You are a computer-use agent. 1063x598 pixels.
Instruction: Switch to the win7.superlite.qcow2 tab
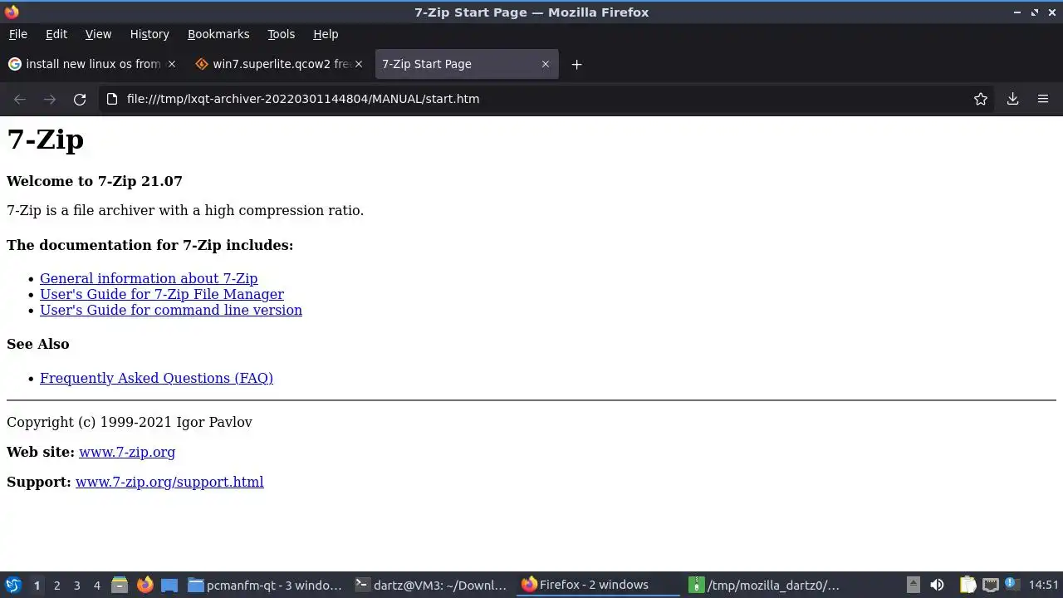click(x=278, y=64)
